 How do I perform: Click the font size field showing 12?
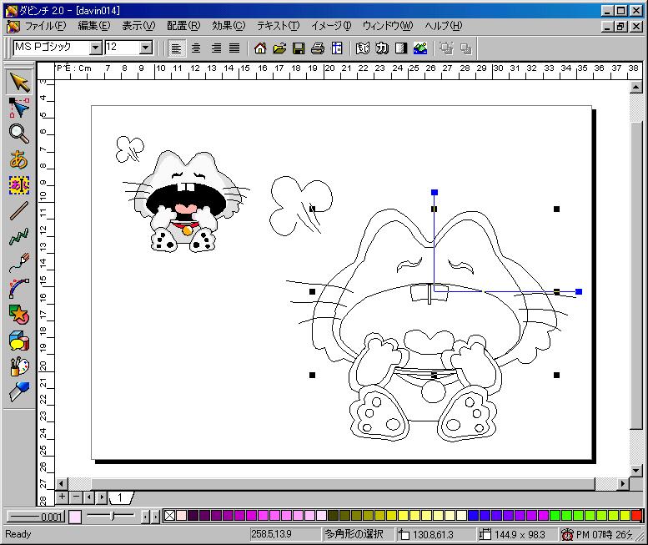(123, 48)
